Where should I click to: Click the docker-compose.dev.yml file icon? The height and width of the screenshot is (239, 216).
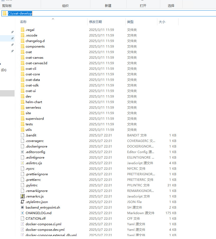tap(22, 229)
